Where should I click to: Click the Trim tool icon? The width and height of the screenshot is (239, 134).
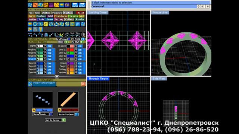78,35
